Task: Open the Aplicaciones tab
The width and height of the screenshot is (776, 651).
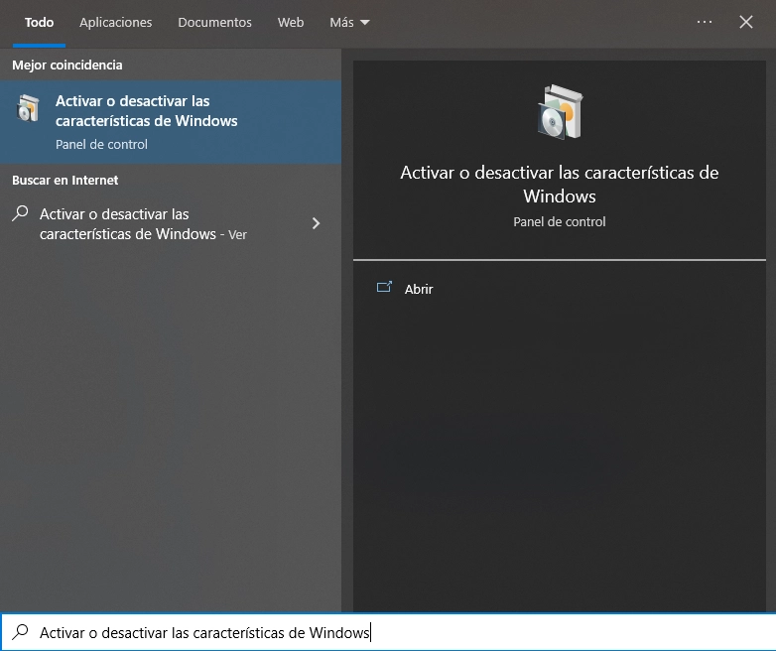Action: click(x=116, y=22)
